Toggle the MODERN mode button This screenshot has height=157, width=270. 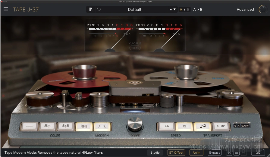(102, 126)
